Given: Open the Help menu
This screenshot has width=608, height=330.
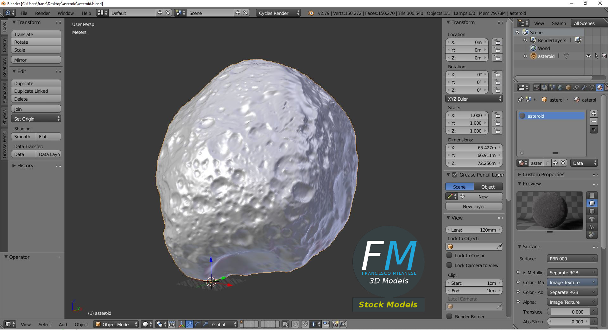Looking at the screenshot, I should click(86, 13).
